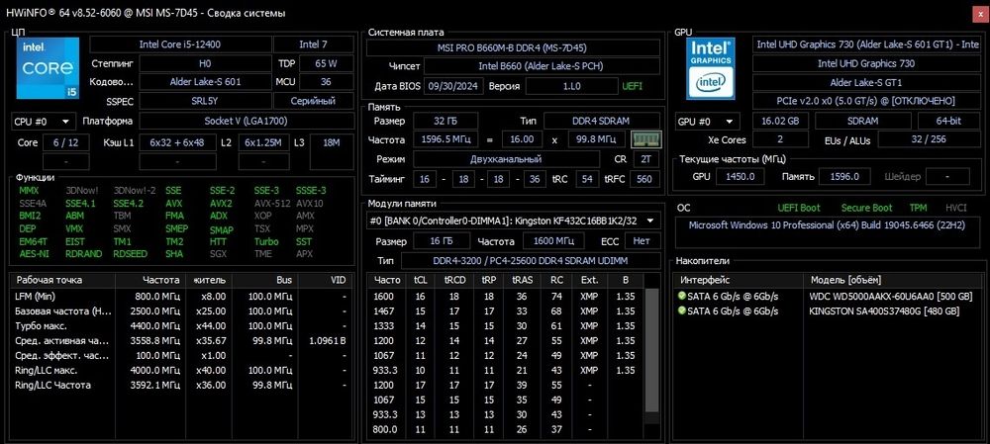The height and width of the screenshot is (444, 990).
Task: Click the MSI PRO B660M-B DDR4 motherboard field
Action: [x=514, y=47]
